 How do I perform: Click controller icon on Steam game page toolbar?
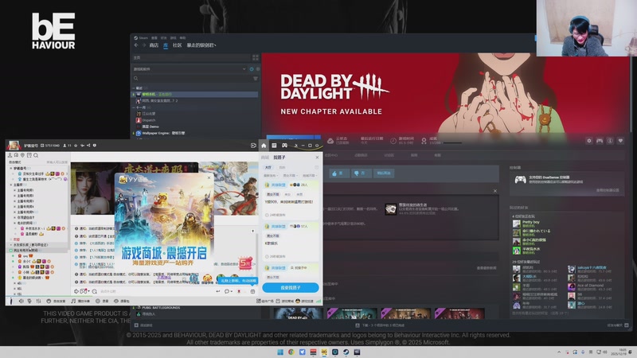(600, 141)
